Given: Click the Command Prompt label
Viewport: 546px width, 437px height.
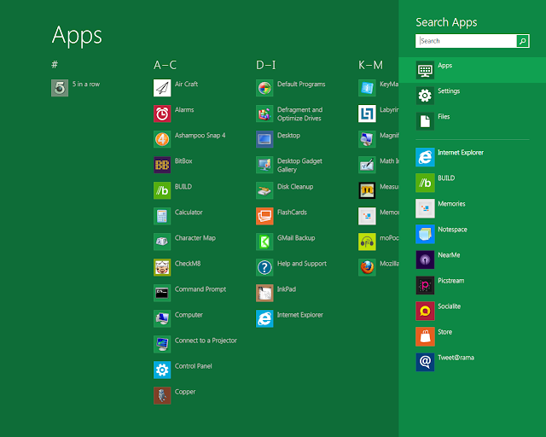Looking at the screenshot, I should point(200,289).
